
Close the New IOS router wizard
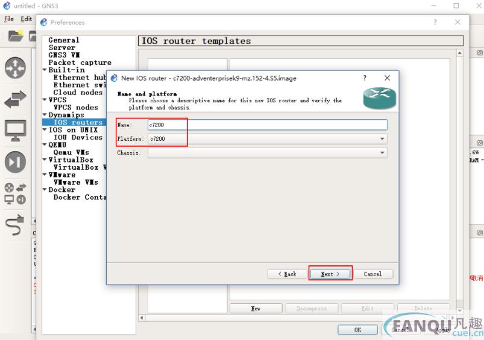point(387,78)
